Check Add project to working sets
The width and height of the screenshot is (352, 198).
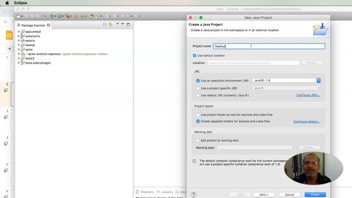click(197, 140)
